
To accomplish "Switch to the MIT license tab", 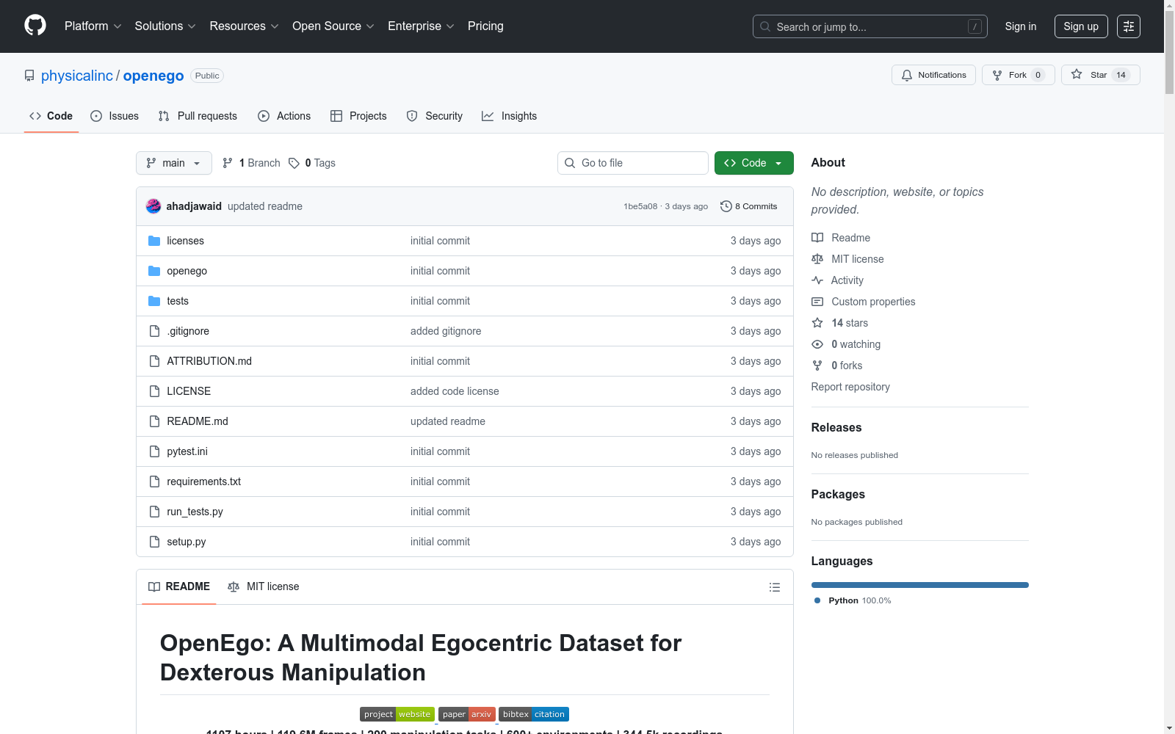I will [264, 586].
